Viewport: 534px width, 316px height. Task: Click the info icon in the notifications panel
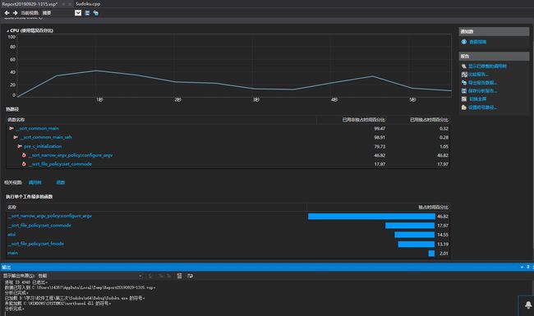(464, 42)
